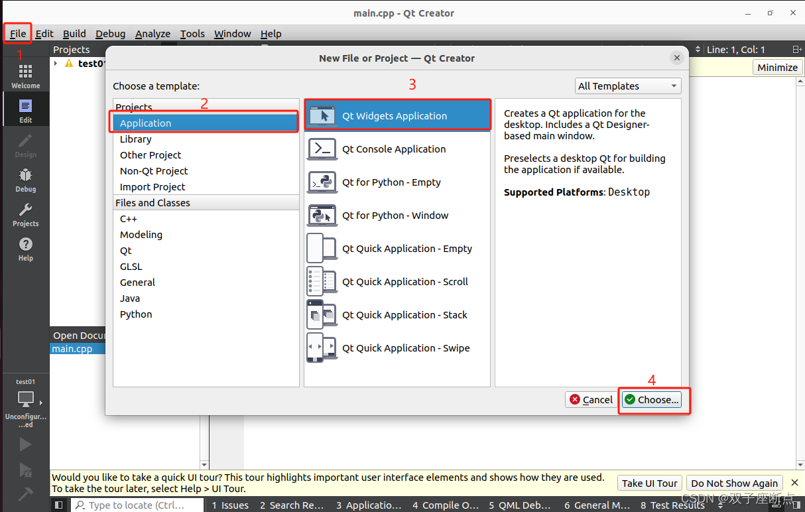The image size is (805, 512).
Task: Open the Analyze menu
Action: [153, 33]
